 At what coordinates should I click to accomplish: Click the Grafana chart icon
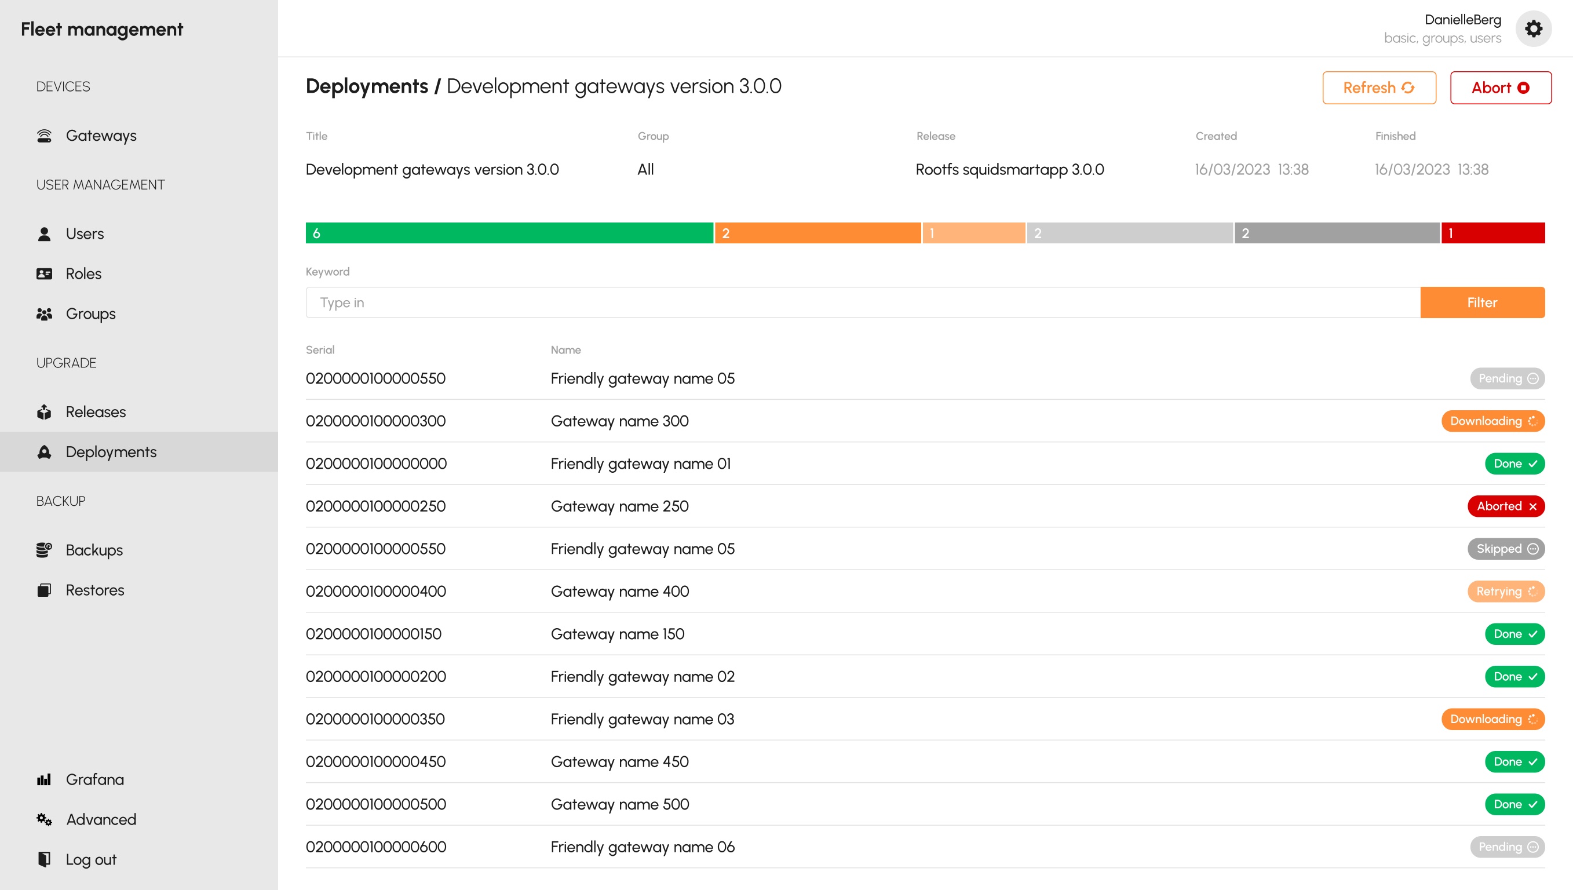click(x=44, y=780)
